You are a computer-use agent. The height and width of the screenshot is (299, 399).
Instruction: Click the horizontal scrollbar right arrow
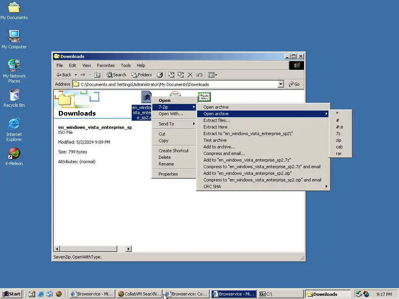pyautogui.click(x=129, y=249)
